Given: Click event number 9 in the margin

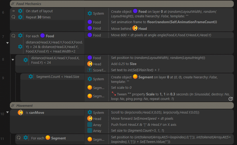Looking at the screenshot, I should (x=3, y=78).
